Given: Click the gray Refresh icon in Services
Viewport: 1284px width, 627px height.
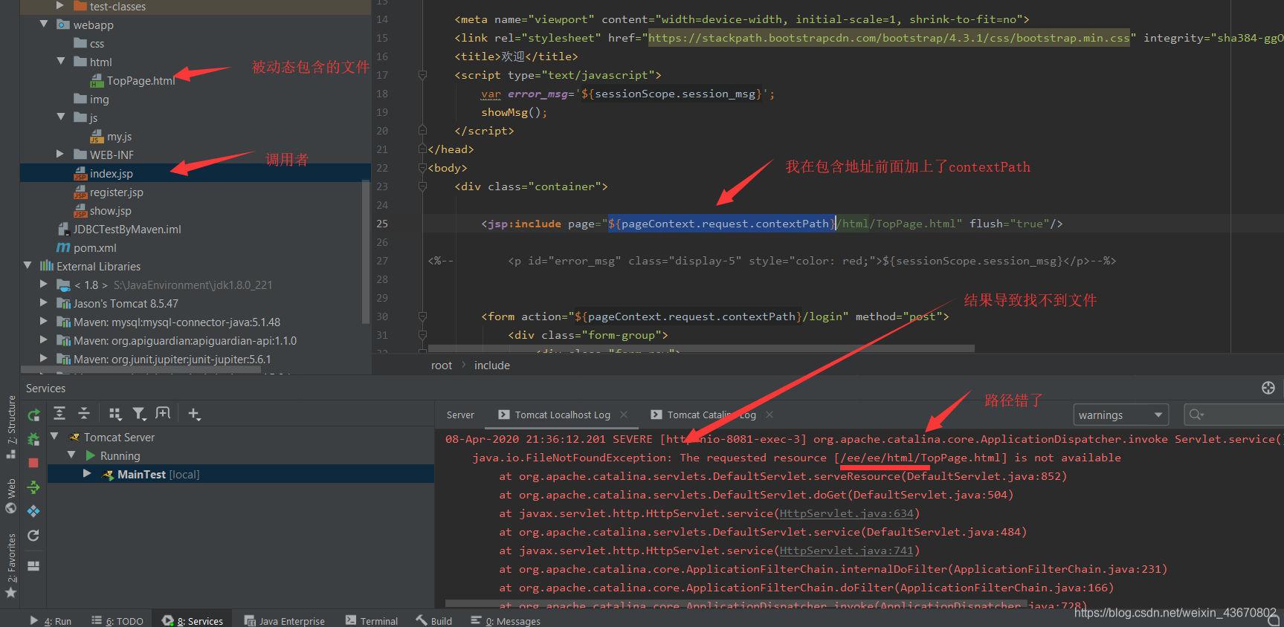Looking at the screenshot, I should click(33, 536).
